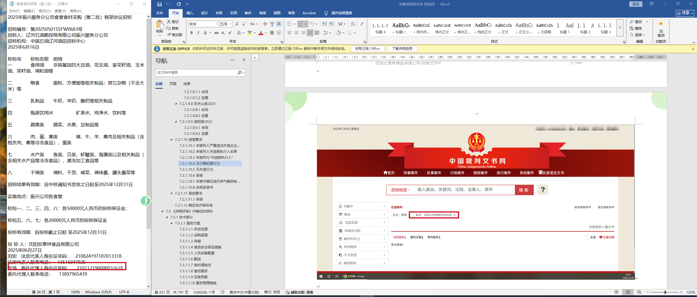Viewport: 697px width, 297px height.
Task: Click the 共享 share button
Action: coord(685,13)
